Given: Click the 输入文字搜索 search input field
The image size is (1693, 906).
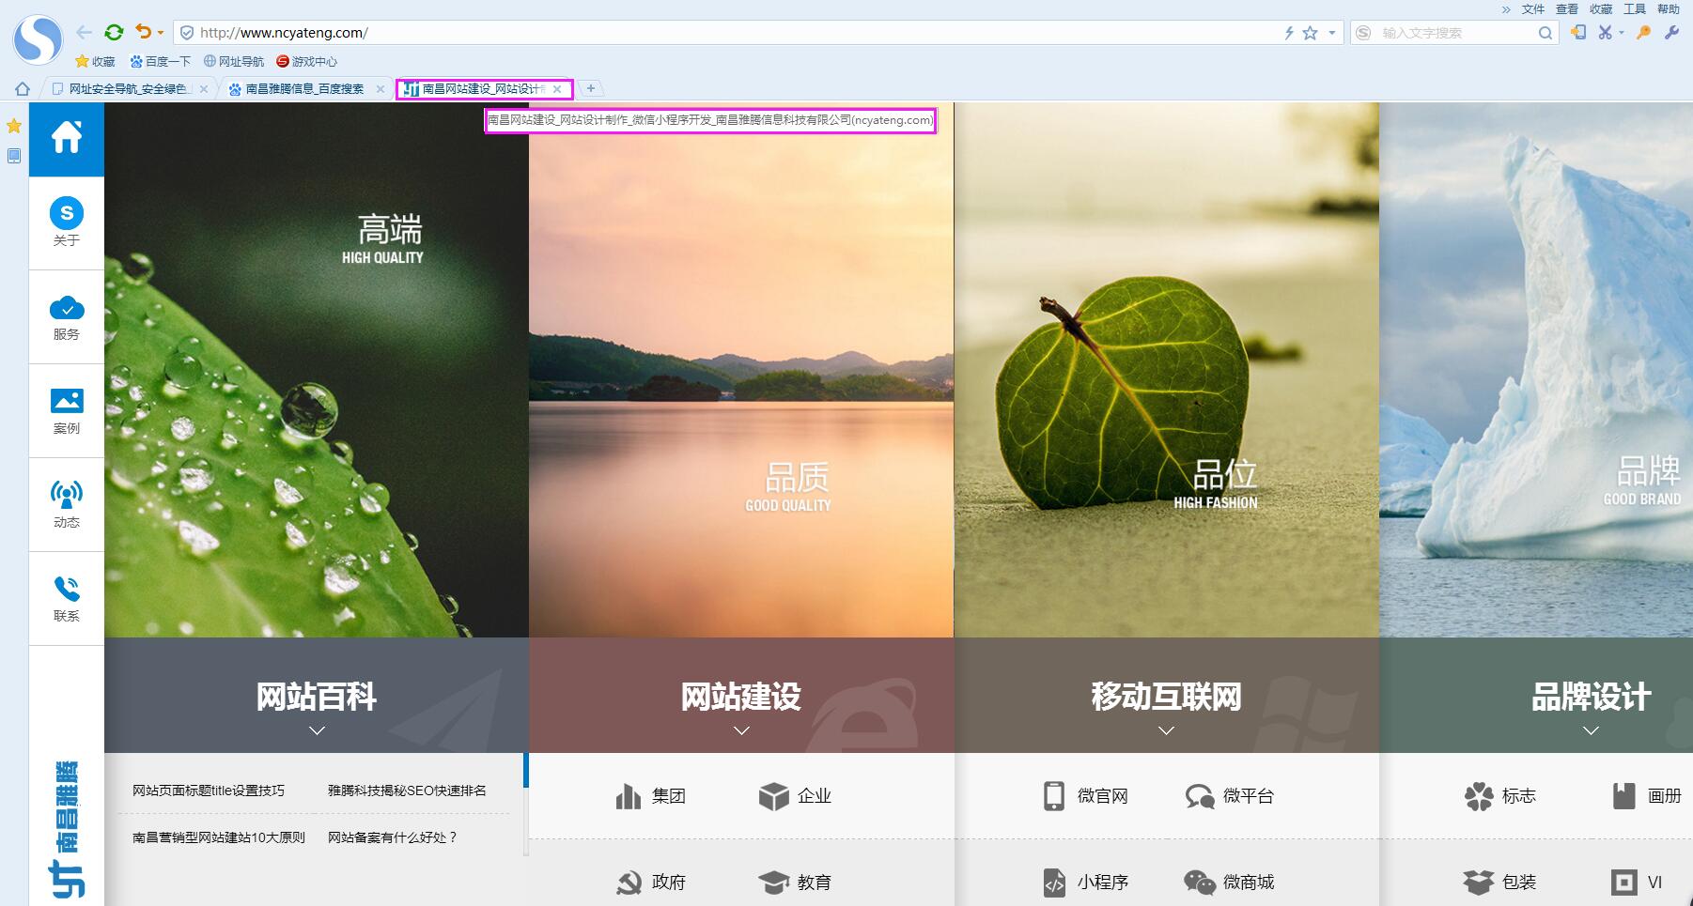Looking at the screenshot, I should 1456,33.
